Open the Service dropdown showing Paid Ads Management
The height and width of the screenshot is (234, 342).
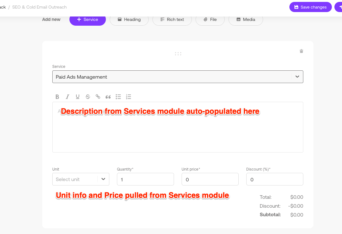[x=171, y=77]
